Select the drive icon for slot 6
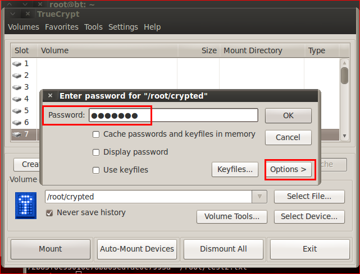 (x=17, y=123)
